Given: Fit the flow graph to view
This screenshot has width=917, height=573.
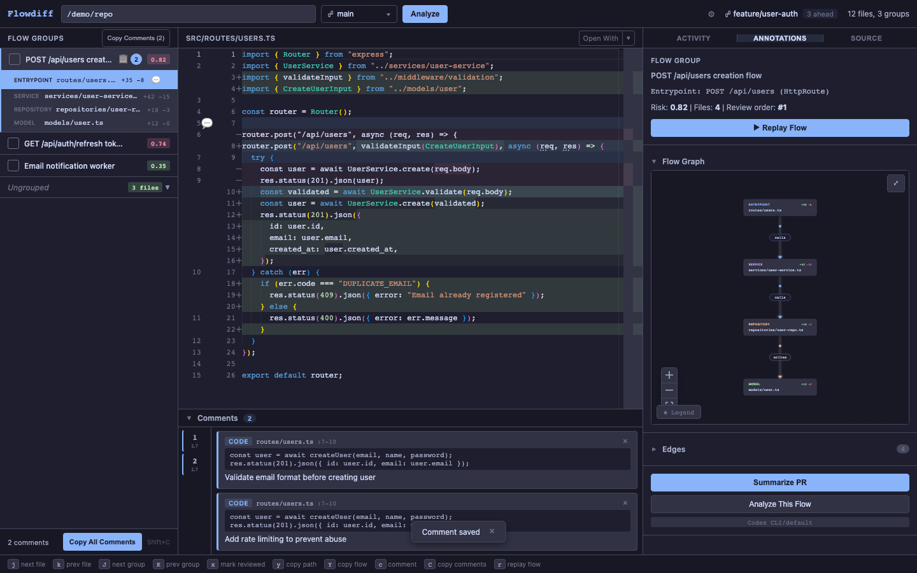Looking at the screenshot, I should coord(669,402).
